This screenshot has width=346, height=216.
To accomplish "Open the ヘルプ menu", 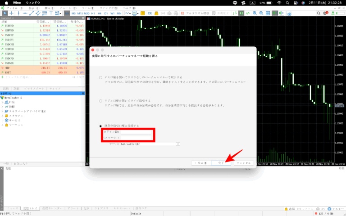I will click(x=129, y=8).
